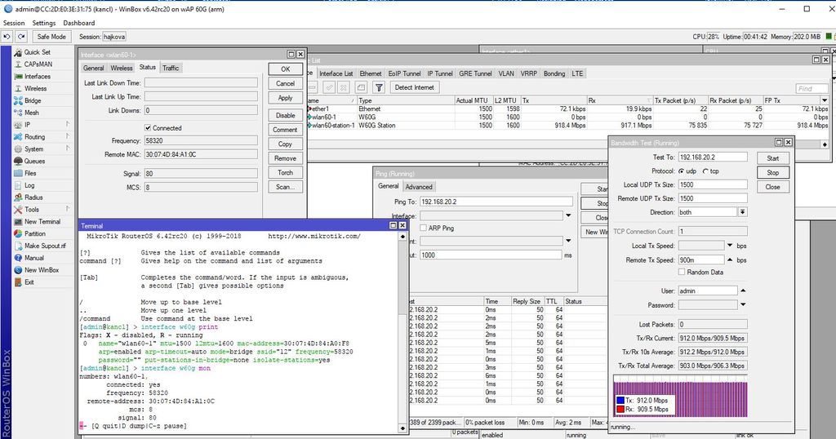Open New WinBox from sidebar
Image resolution: width=836 pixels, height=439 pixels.
(x=42, y=270)
